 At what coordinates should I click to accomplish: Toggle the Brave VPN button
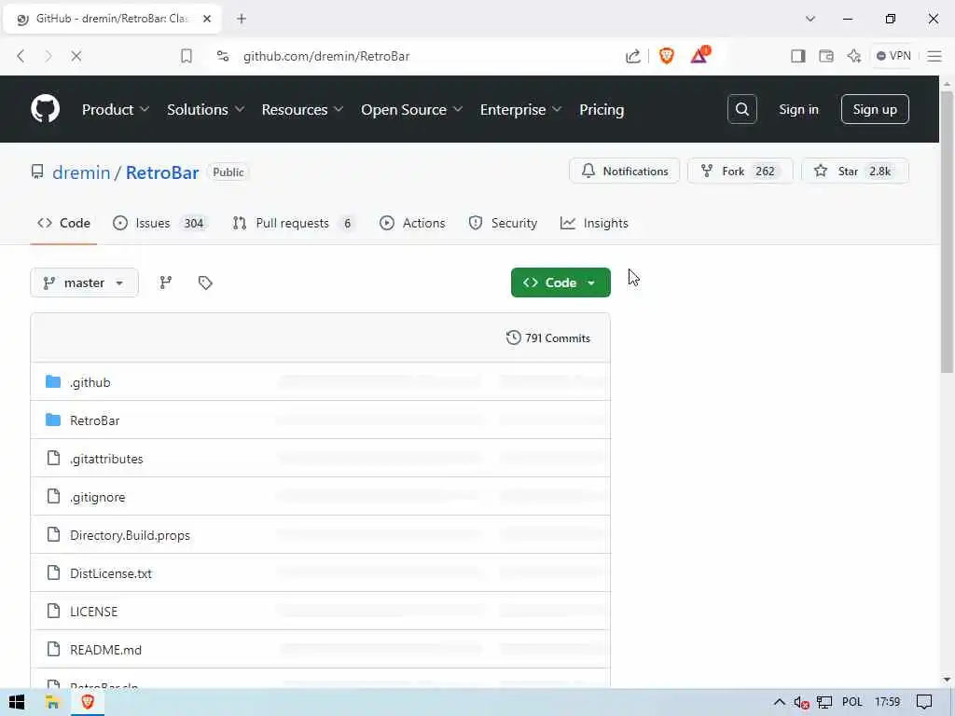[x=893, y=56]
